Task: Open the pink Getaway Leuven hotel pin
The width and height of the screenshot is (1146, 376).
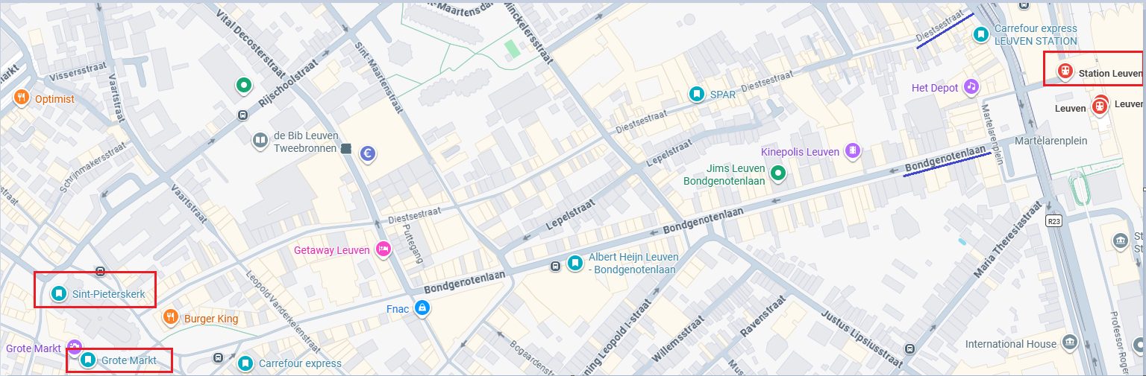Action: (383, 250)
